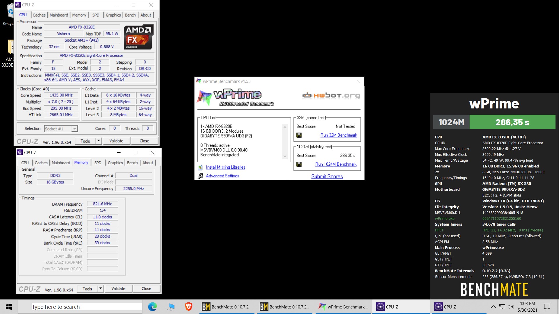
Task: Switch to the second BenchMate 0.10.7.2... taskbar item
Action: pos(285,307)
